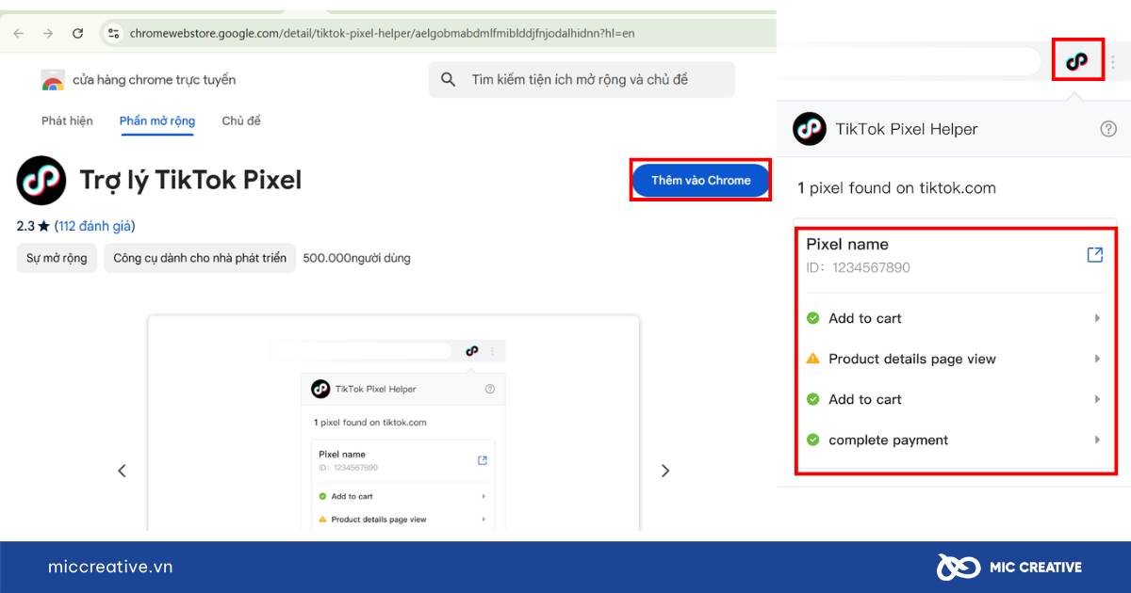
Task: Click the browser forward arrow
Action: tap(48, 33)
